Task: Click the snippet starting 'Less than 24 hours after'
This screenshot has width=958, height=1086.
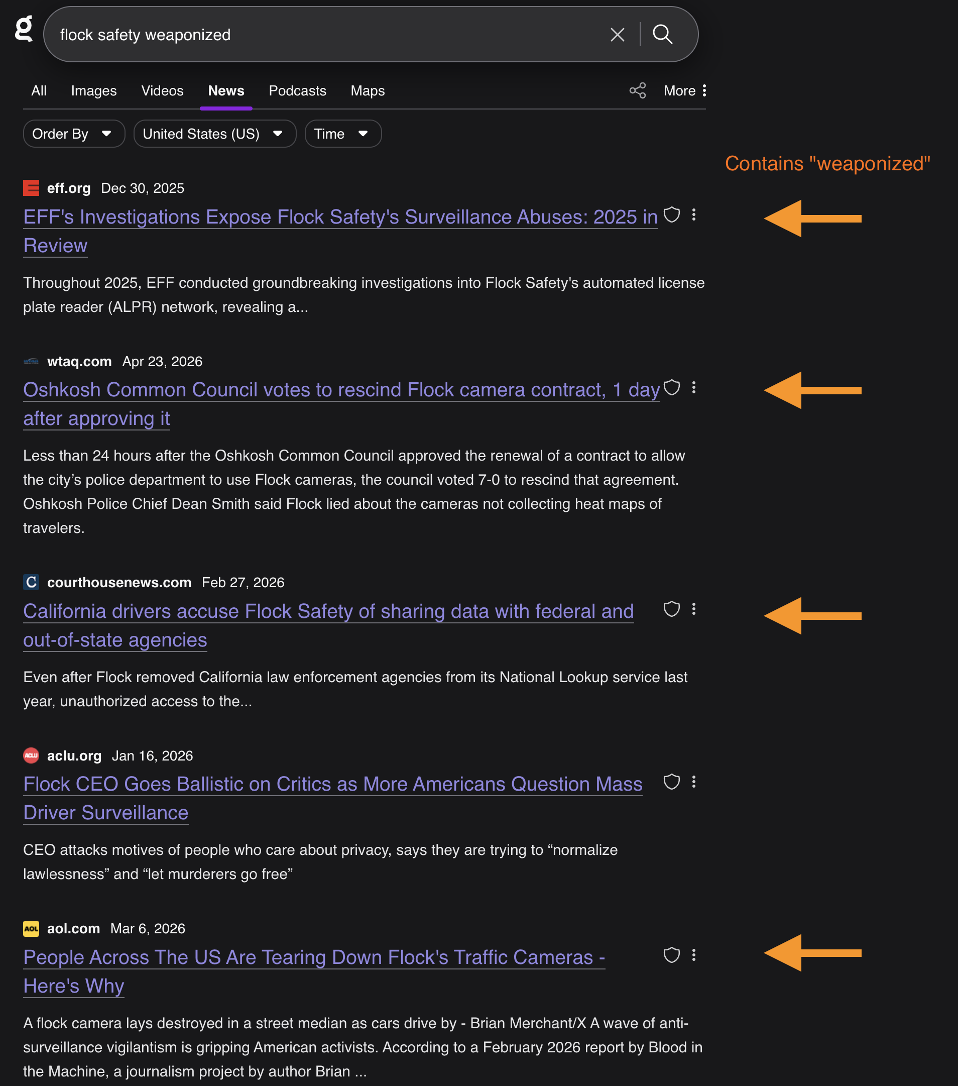Action: (x=354, y=491)
